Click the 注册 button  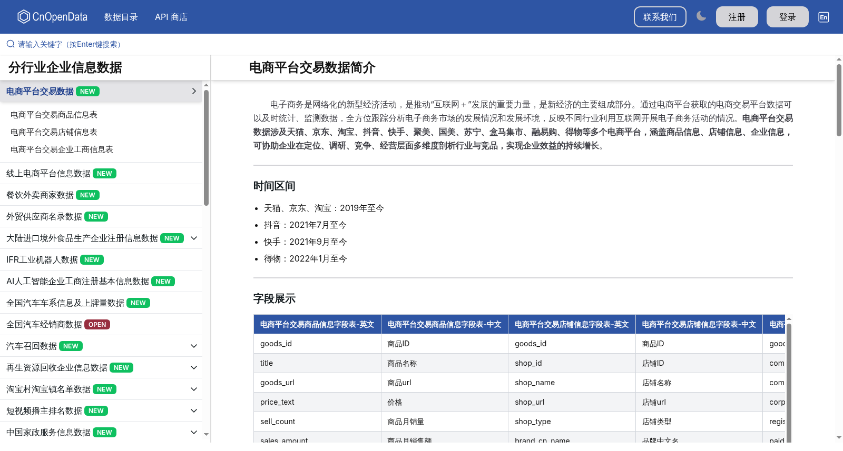[737, 17]
